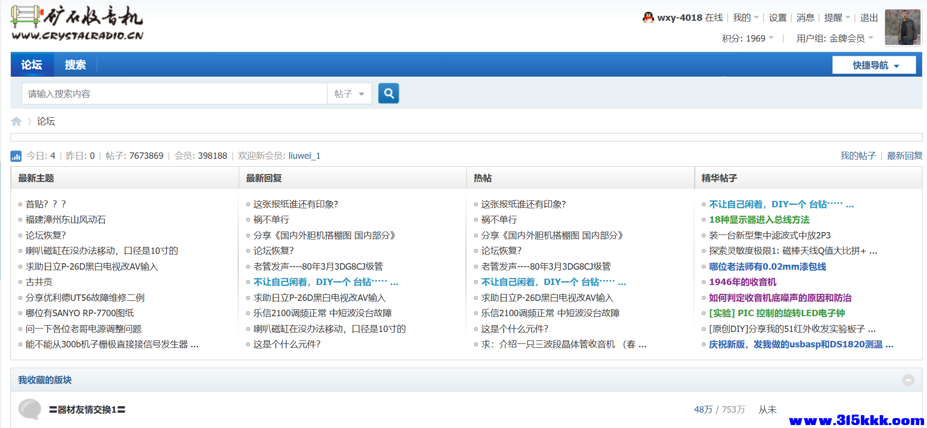The width and height of the screenshot is (927, 428).
Task: Click 退出 to log out
Action: pyautogui.click(x=869, y=17)
